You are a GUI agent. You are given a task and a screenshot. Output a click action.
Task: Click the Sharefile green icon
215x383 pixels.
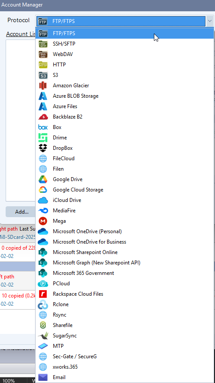click(43, 325)
